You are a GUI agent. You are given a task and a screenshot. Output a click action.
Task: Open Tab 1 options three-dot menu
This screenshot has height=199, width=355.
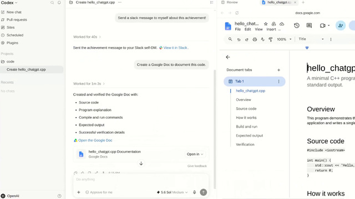(278, 81)
